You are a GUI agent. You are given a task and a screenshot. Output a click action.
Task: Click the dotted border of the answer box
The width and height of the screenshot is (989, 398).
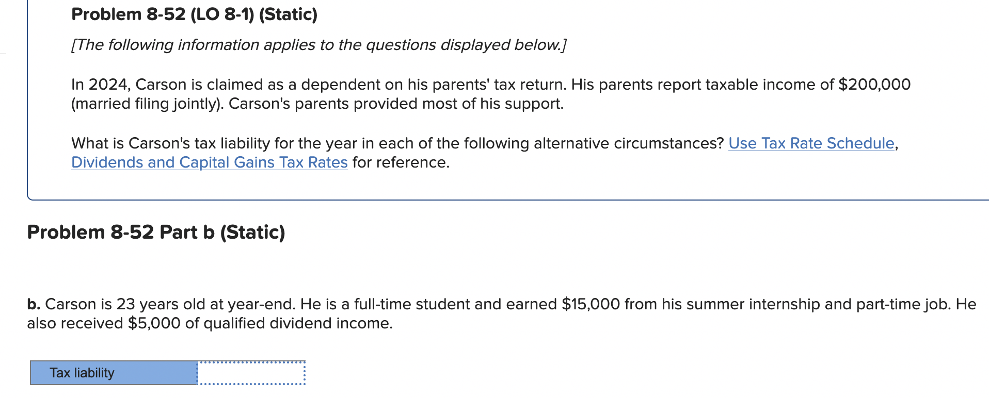point(251,362)
